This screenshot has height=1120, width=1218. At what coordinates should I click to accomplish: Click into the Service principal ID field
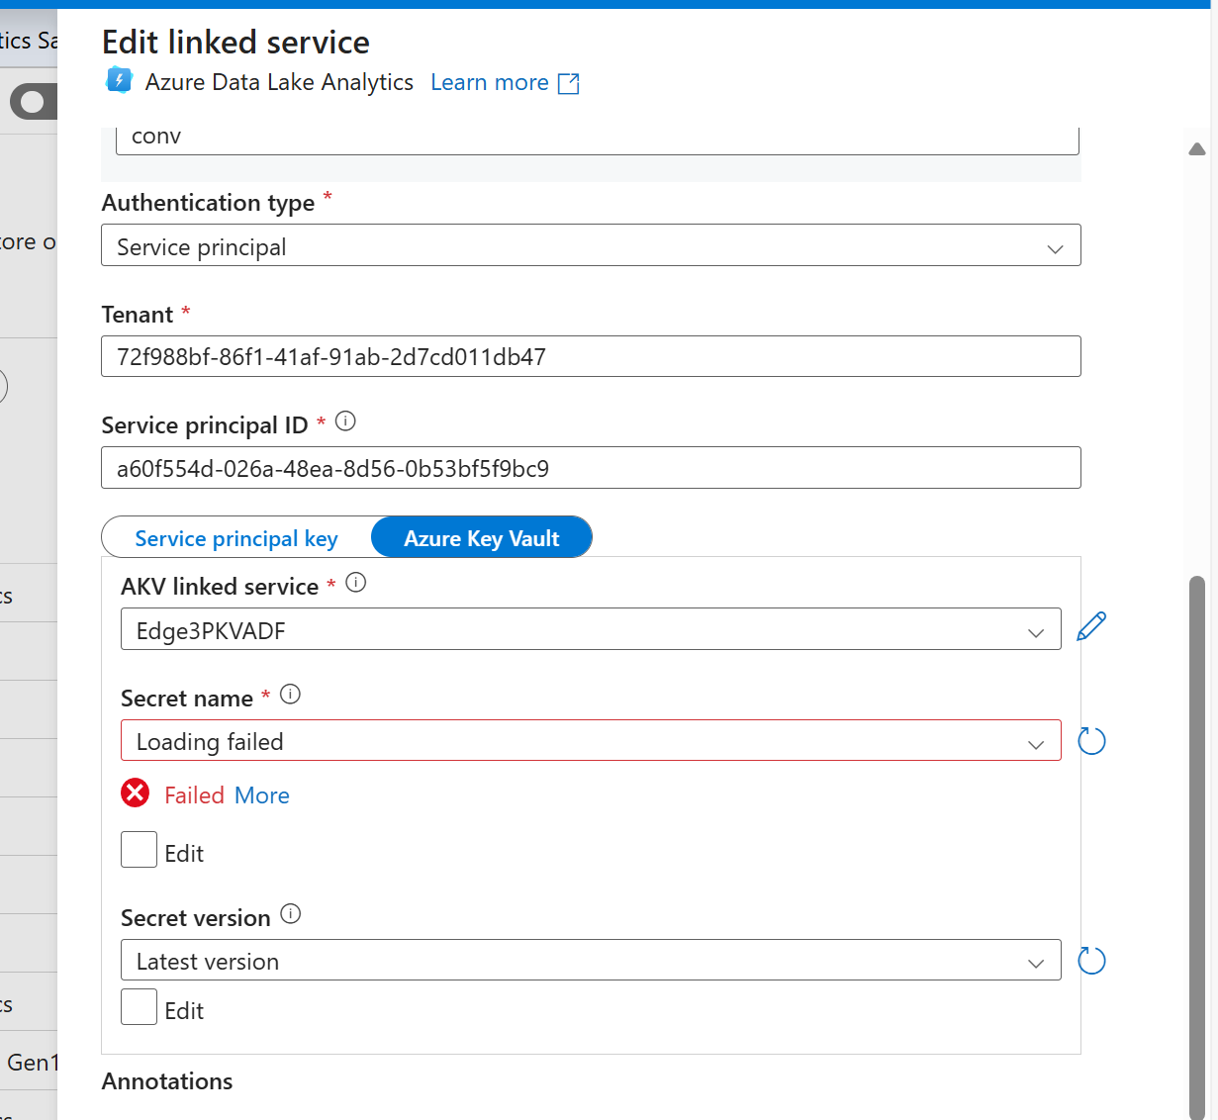pyautogui.click(x=591, y=467)
